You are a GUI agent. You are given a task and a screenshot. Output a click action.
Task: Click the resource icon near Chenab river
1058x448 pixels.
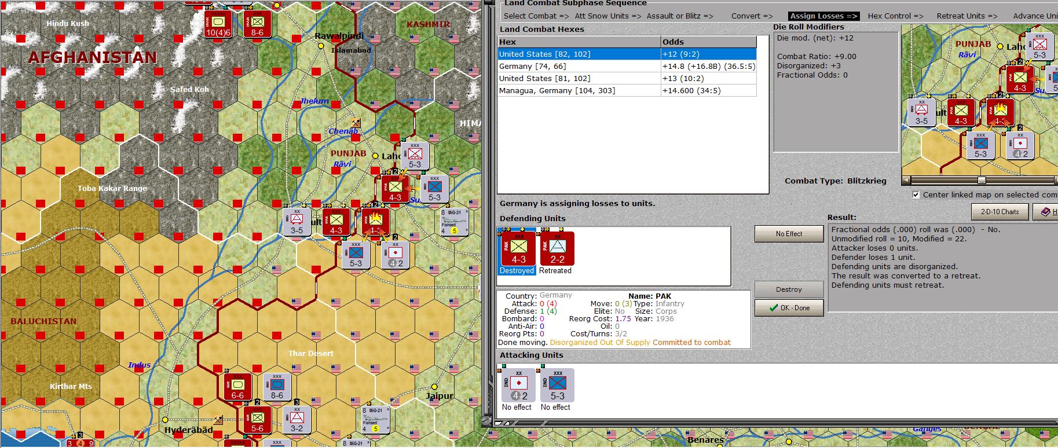tap(356, 123)
